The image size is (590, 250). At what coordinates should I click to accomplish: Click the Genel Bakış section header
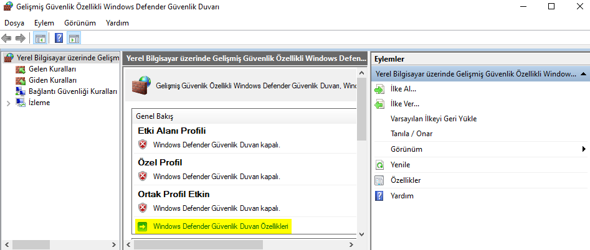(x=155, y=116)
